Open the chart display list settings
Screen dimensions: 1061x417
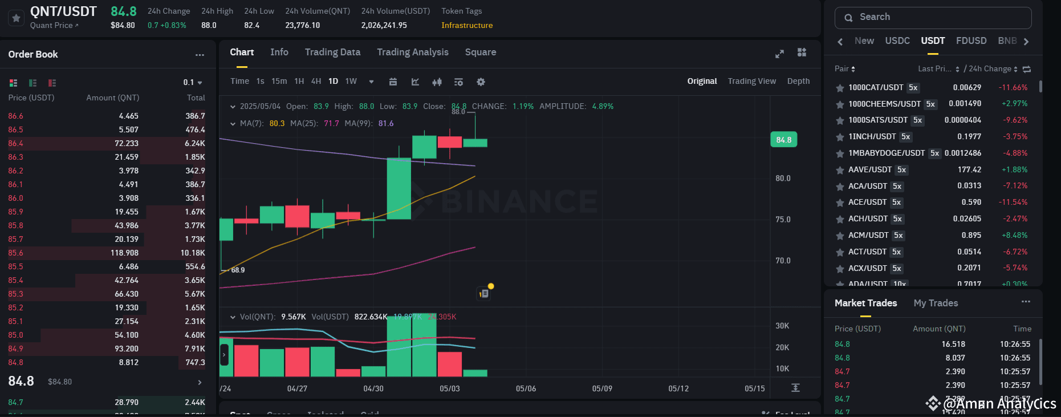(x=458, y=82)
